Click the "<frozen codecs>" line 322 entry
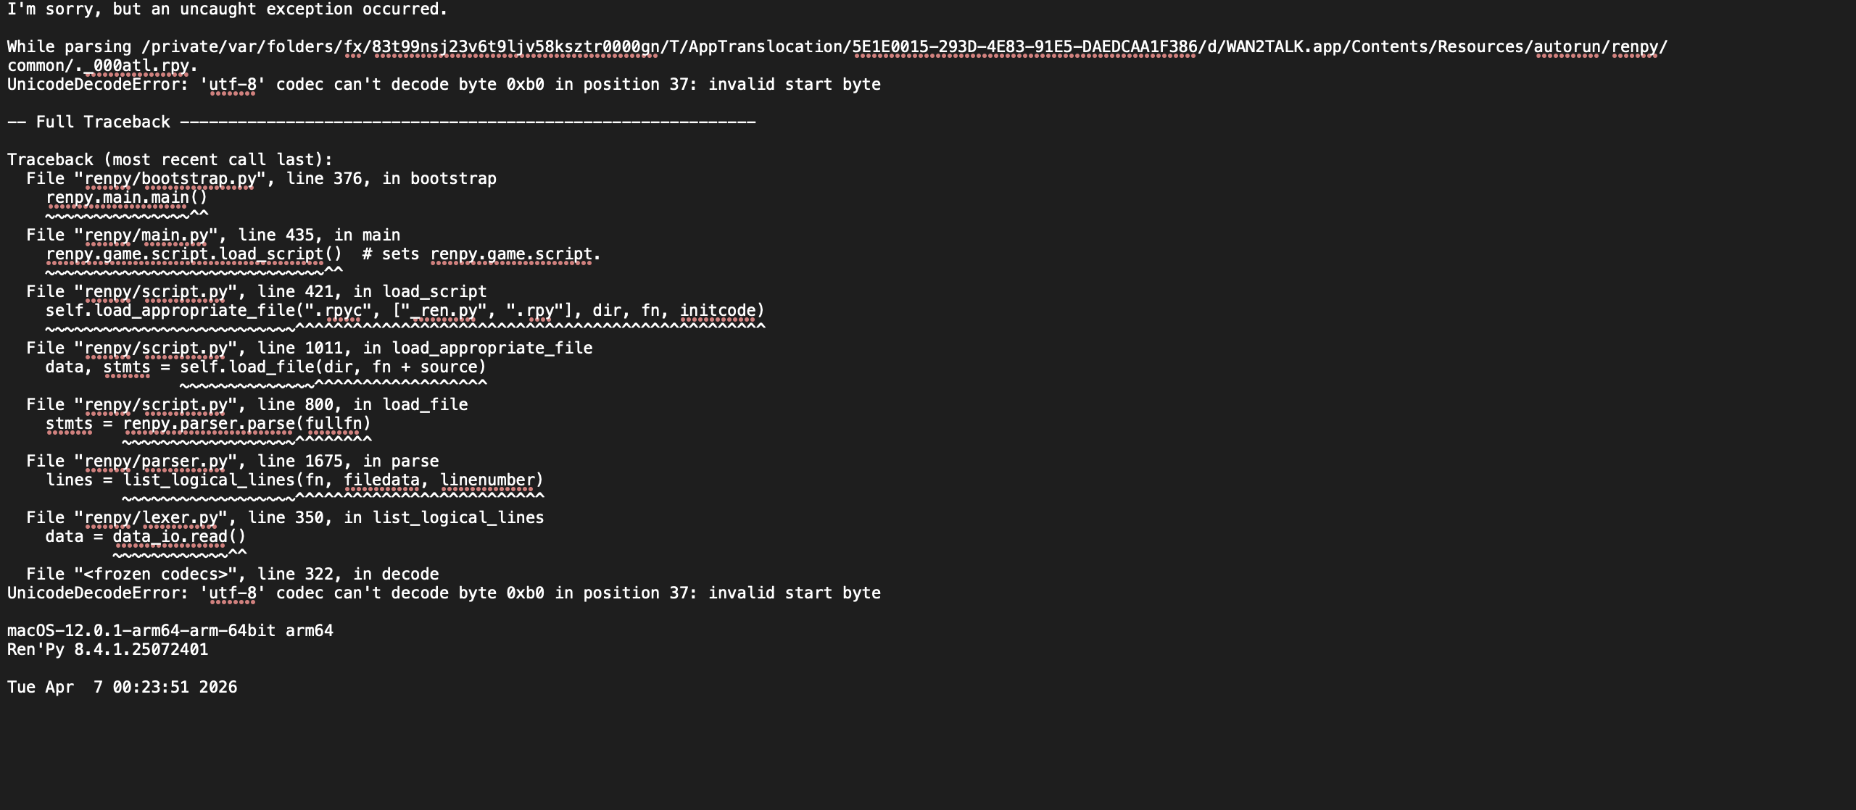Screen dimensions: 1856x810 click(232, 575)
